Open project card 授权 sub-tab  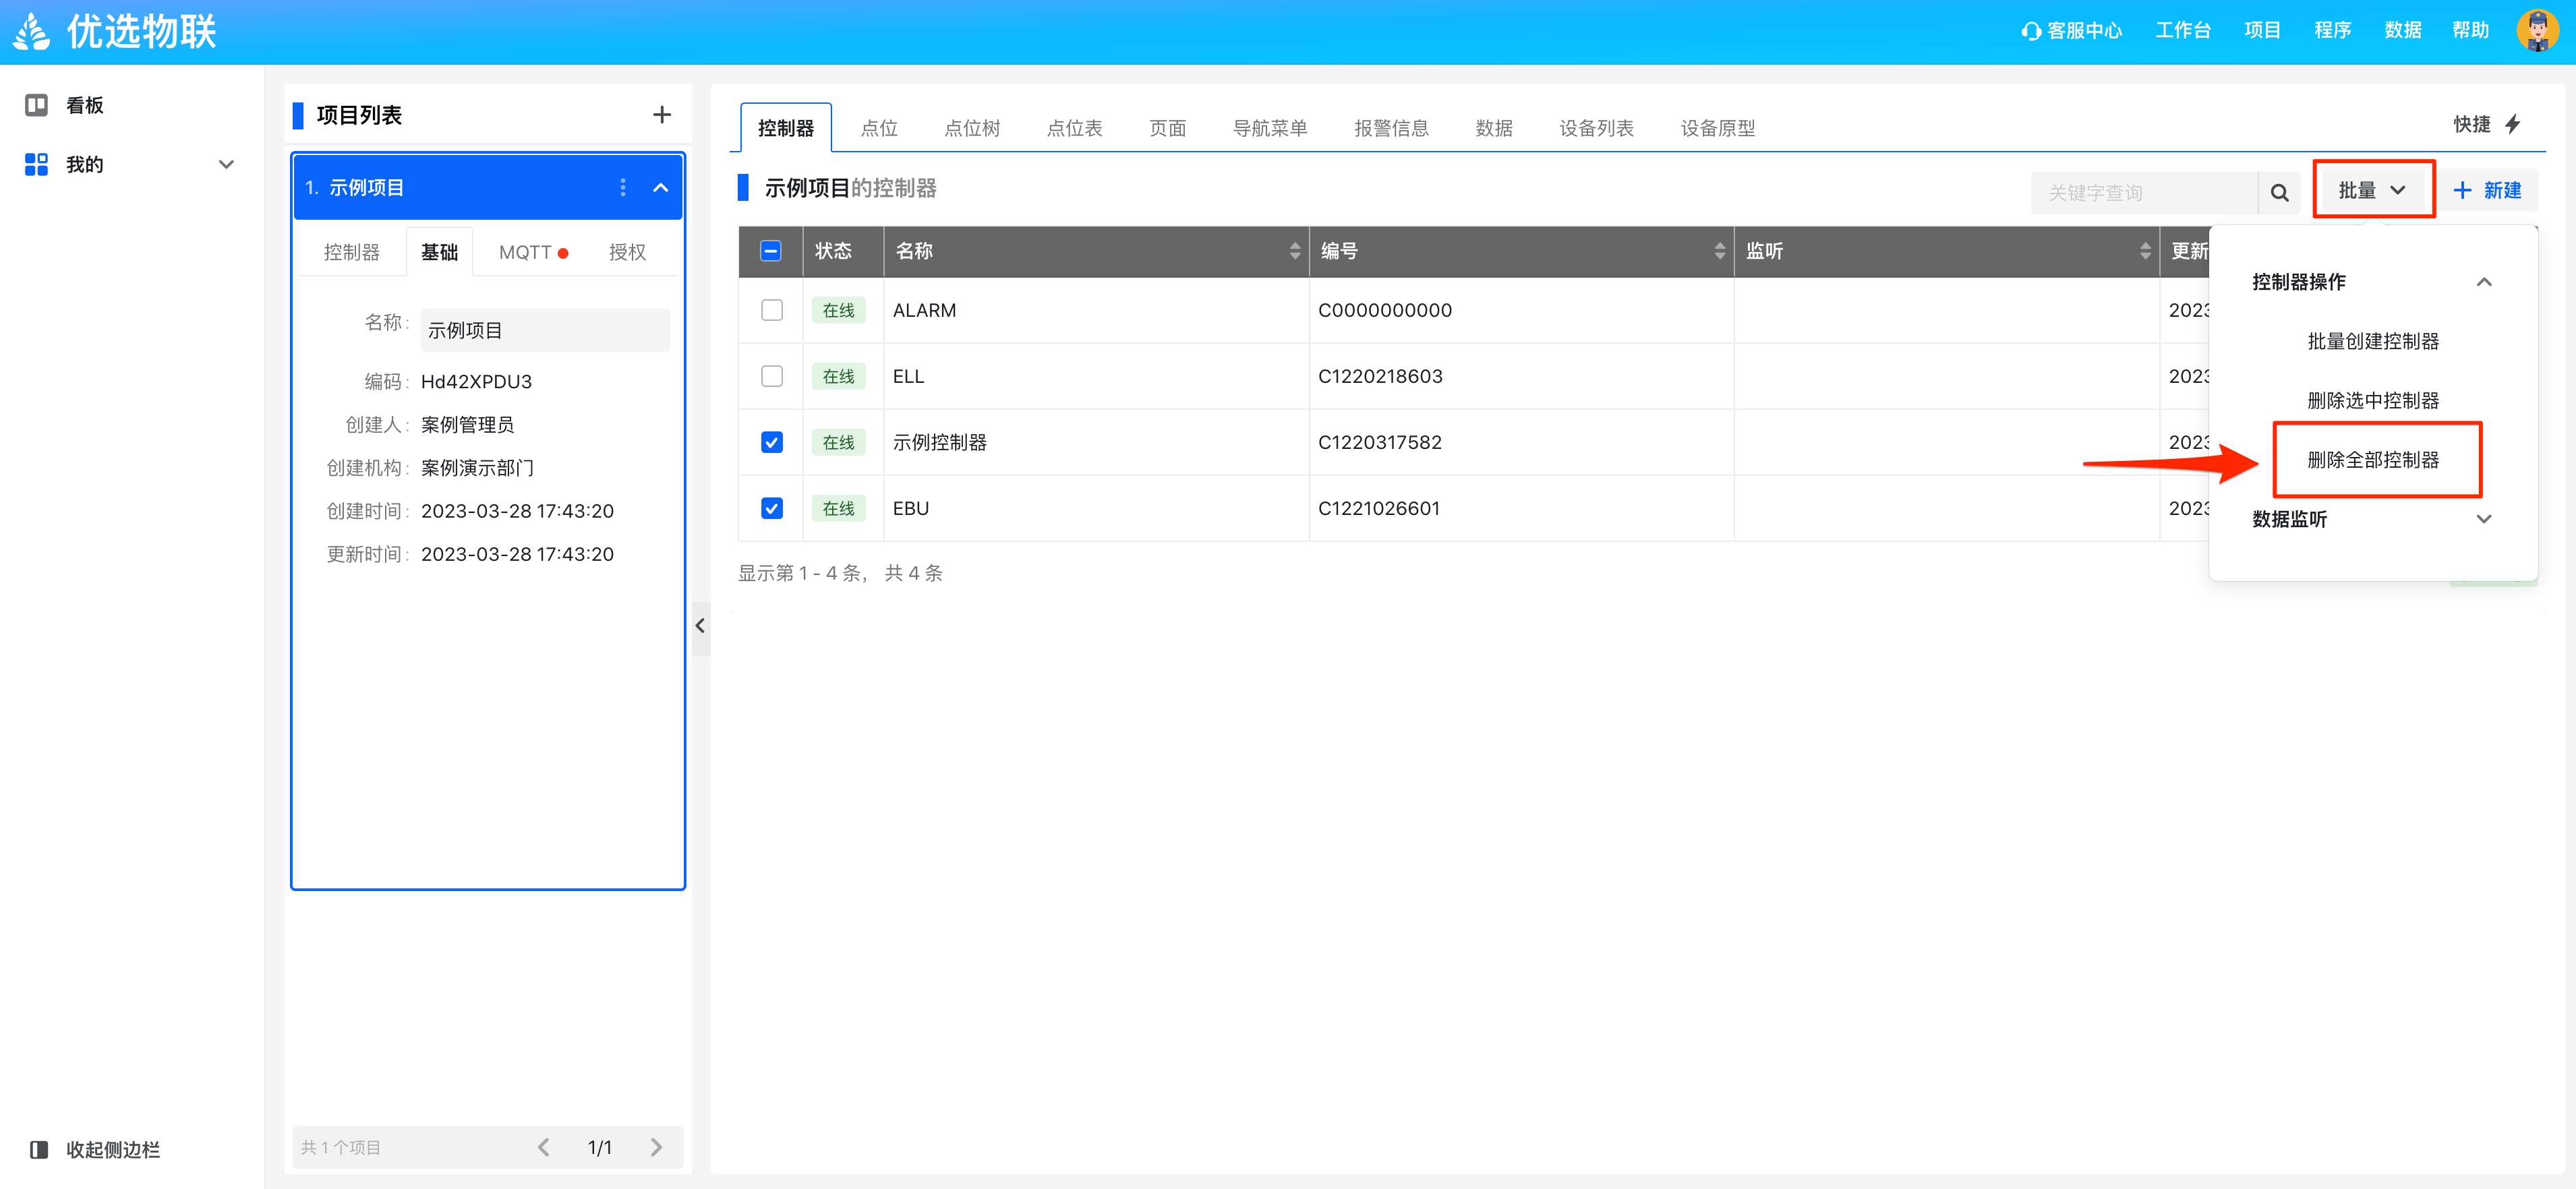tap(627, 252)
